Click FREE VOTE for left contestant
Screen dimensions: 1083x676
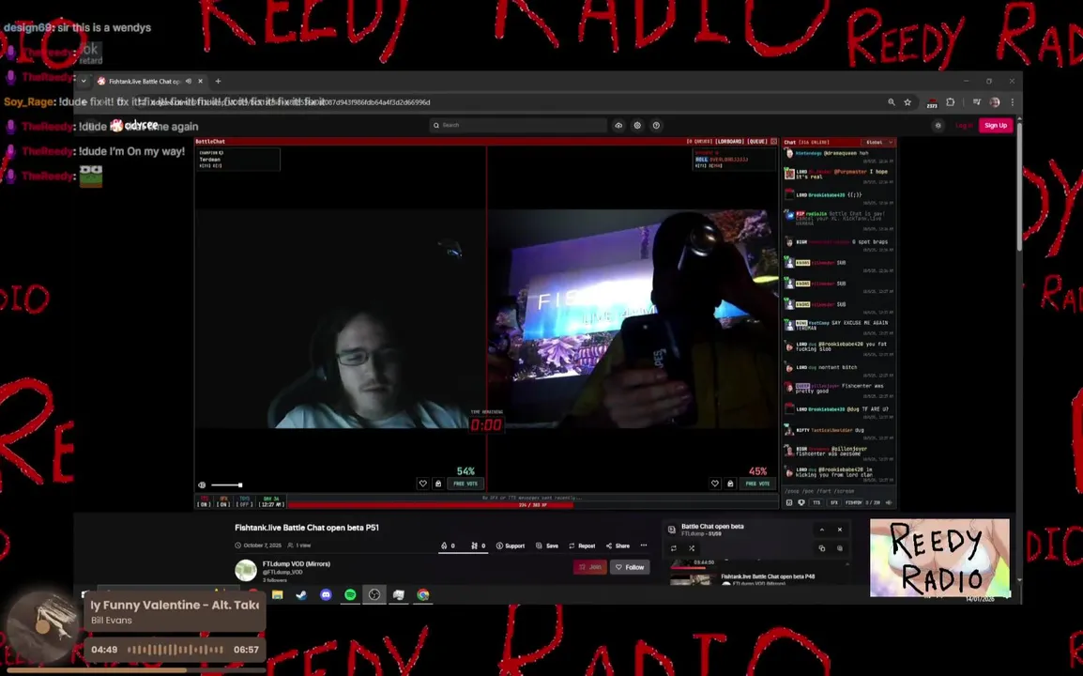tap(465, 484)
